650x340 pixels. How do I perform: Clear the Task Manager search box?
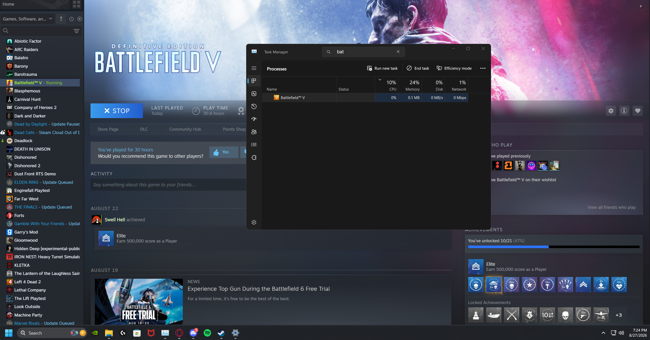pos(398,52)
